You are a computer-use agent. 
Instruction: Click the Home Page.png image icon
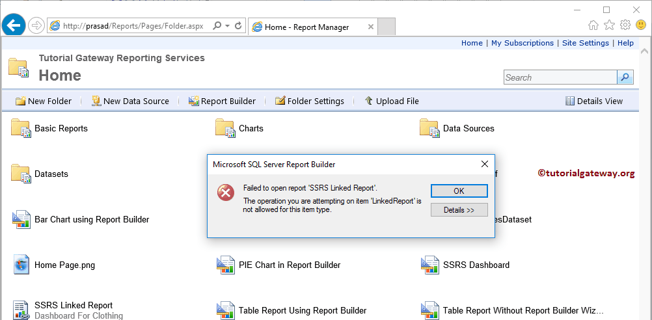point(21,265)
